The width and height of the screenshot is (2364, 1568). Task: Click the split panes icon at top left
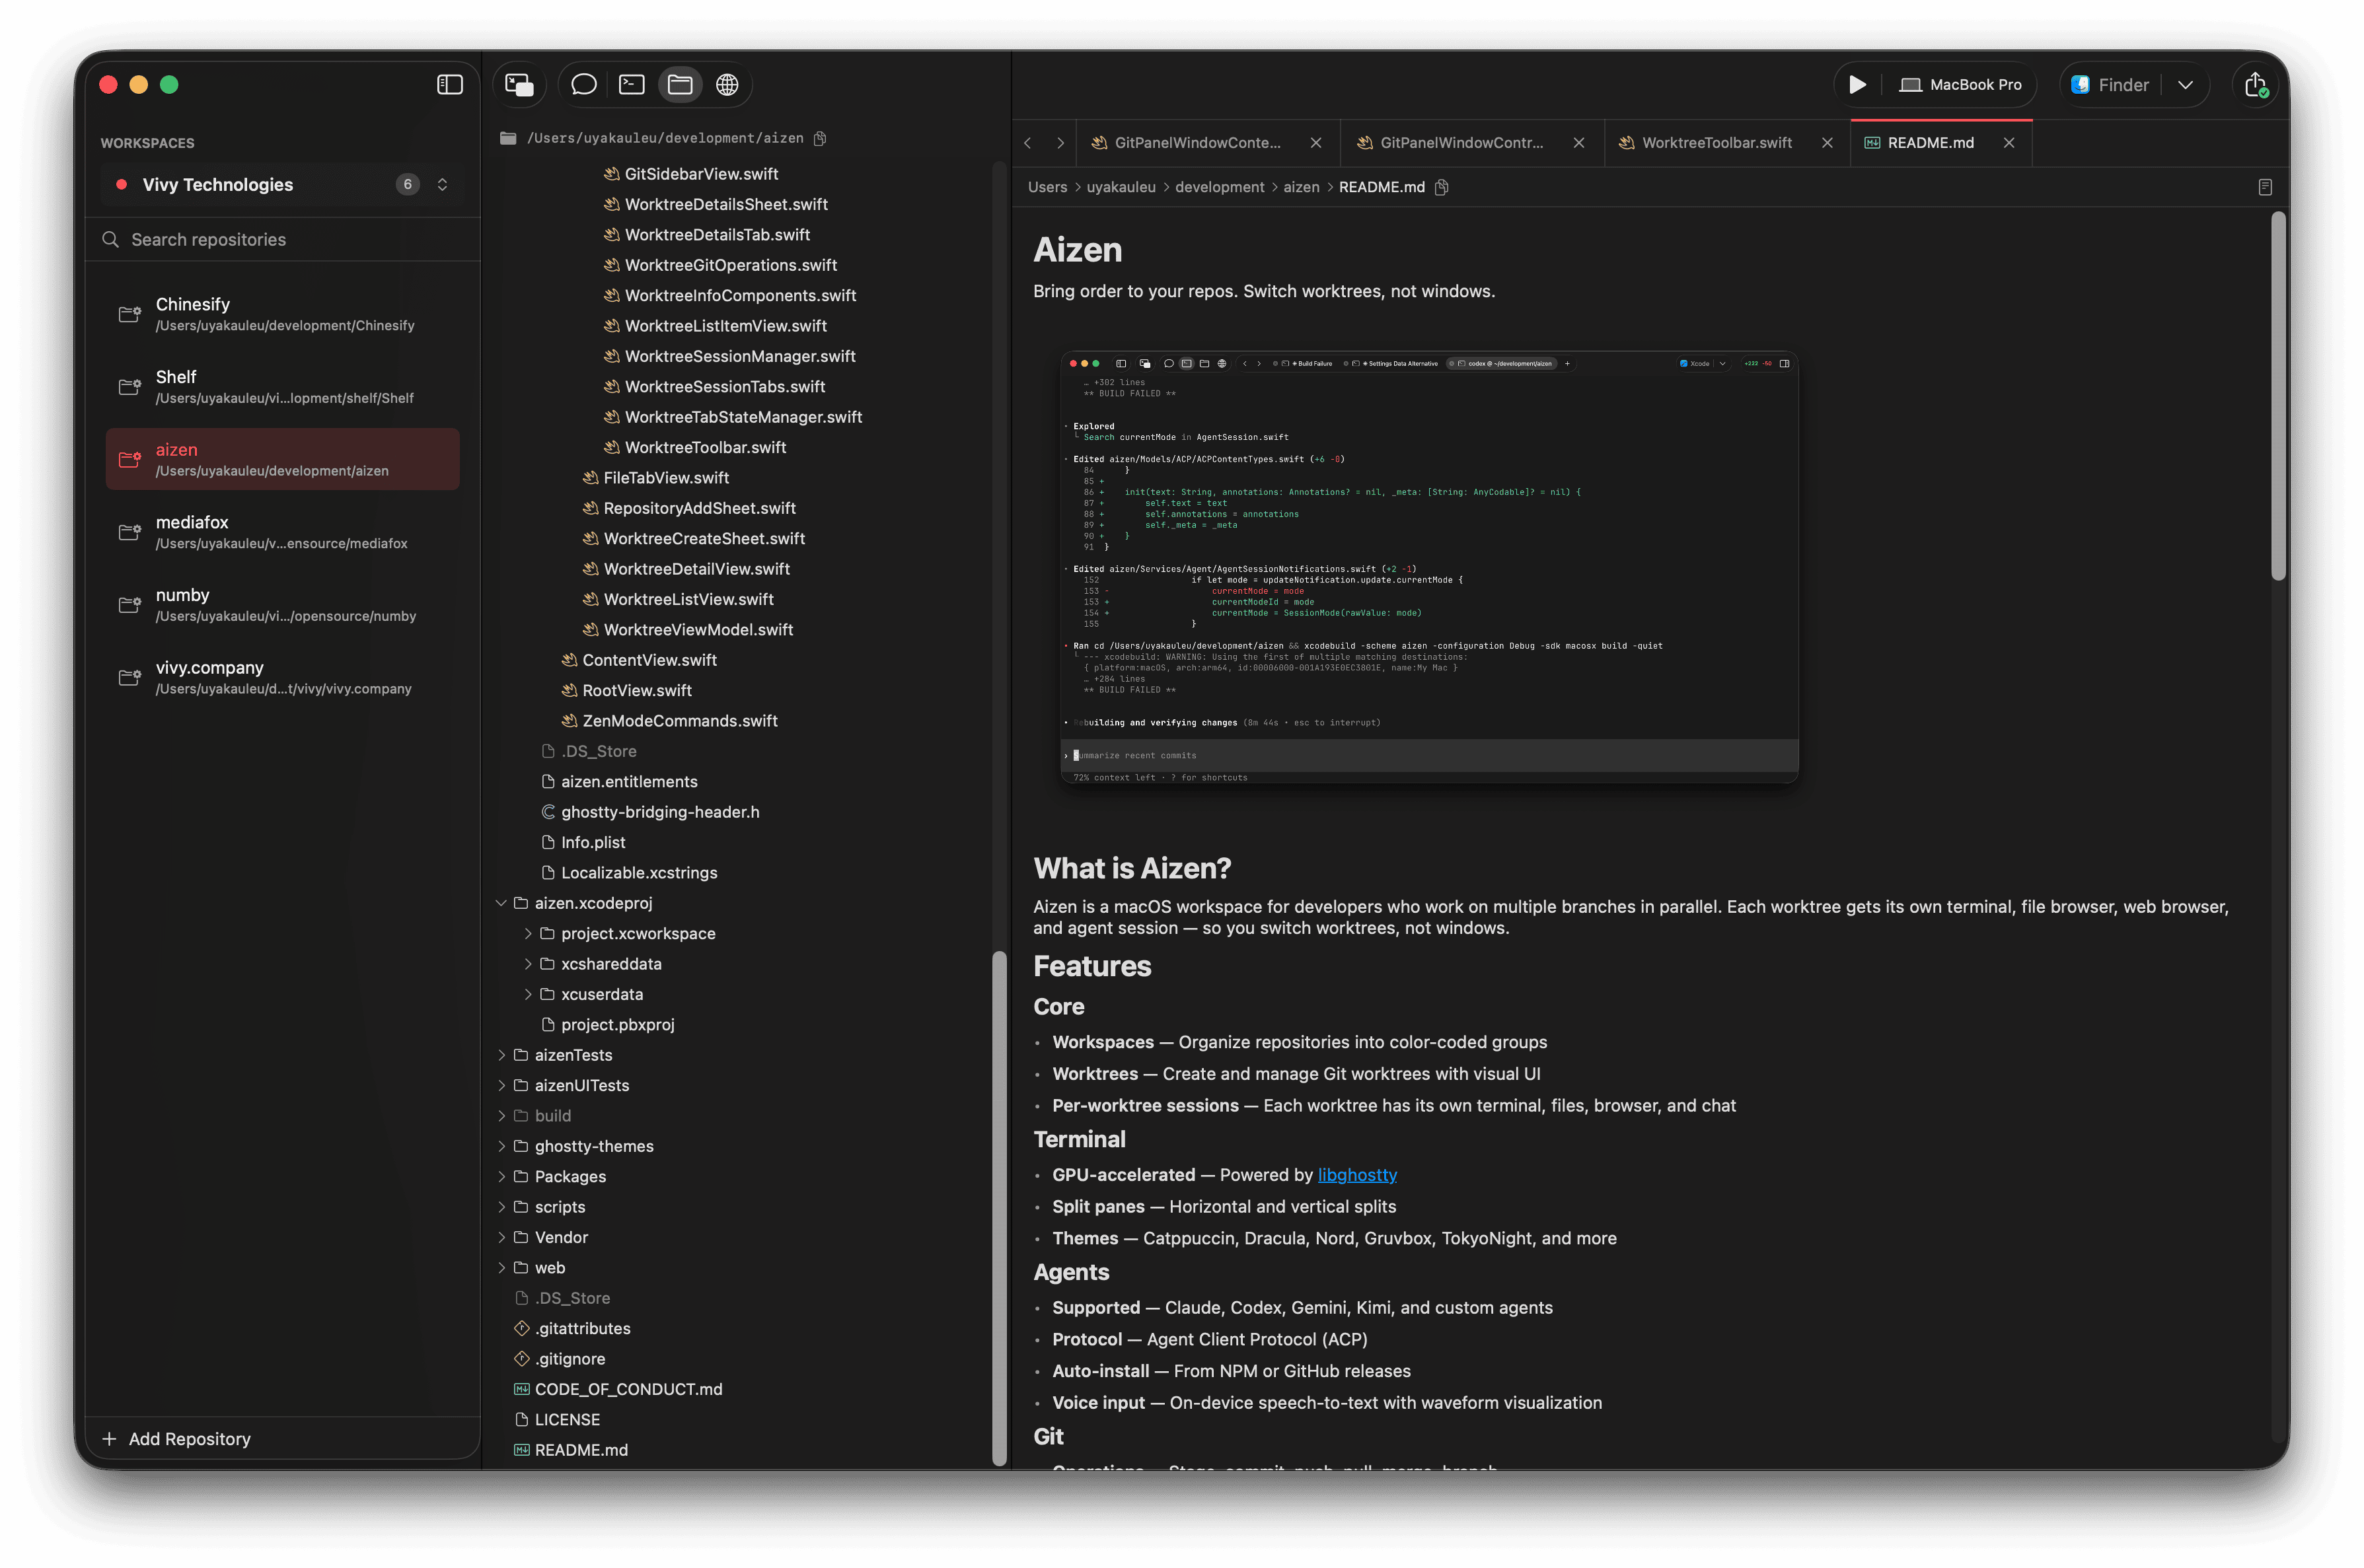(519, 84)
